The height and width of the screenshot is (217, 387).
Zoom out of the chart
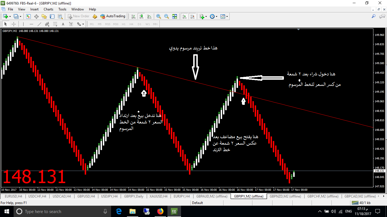point(167,16)
